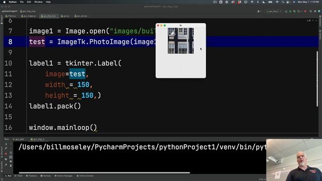Click the rerun icon in Run panel
This screenshot has height=181, width=322.
coord(6,144)
